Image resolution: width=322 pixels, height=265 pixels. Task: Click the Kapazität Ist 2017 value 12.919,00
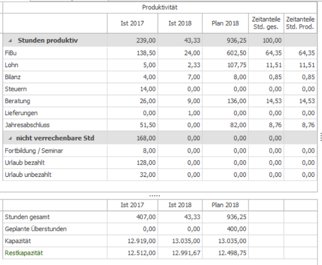(x=142, y=241)
